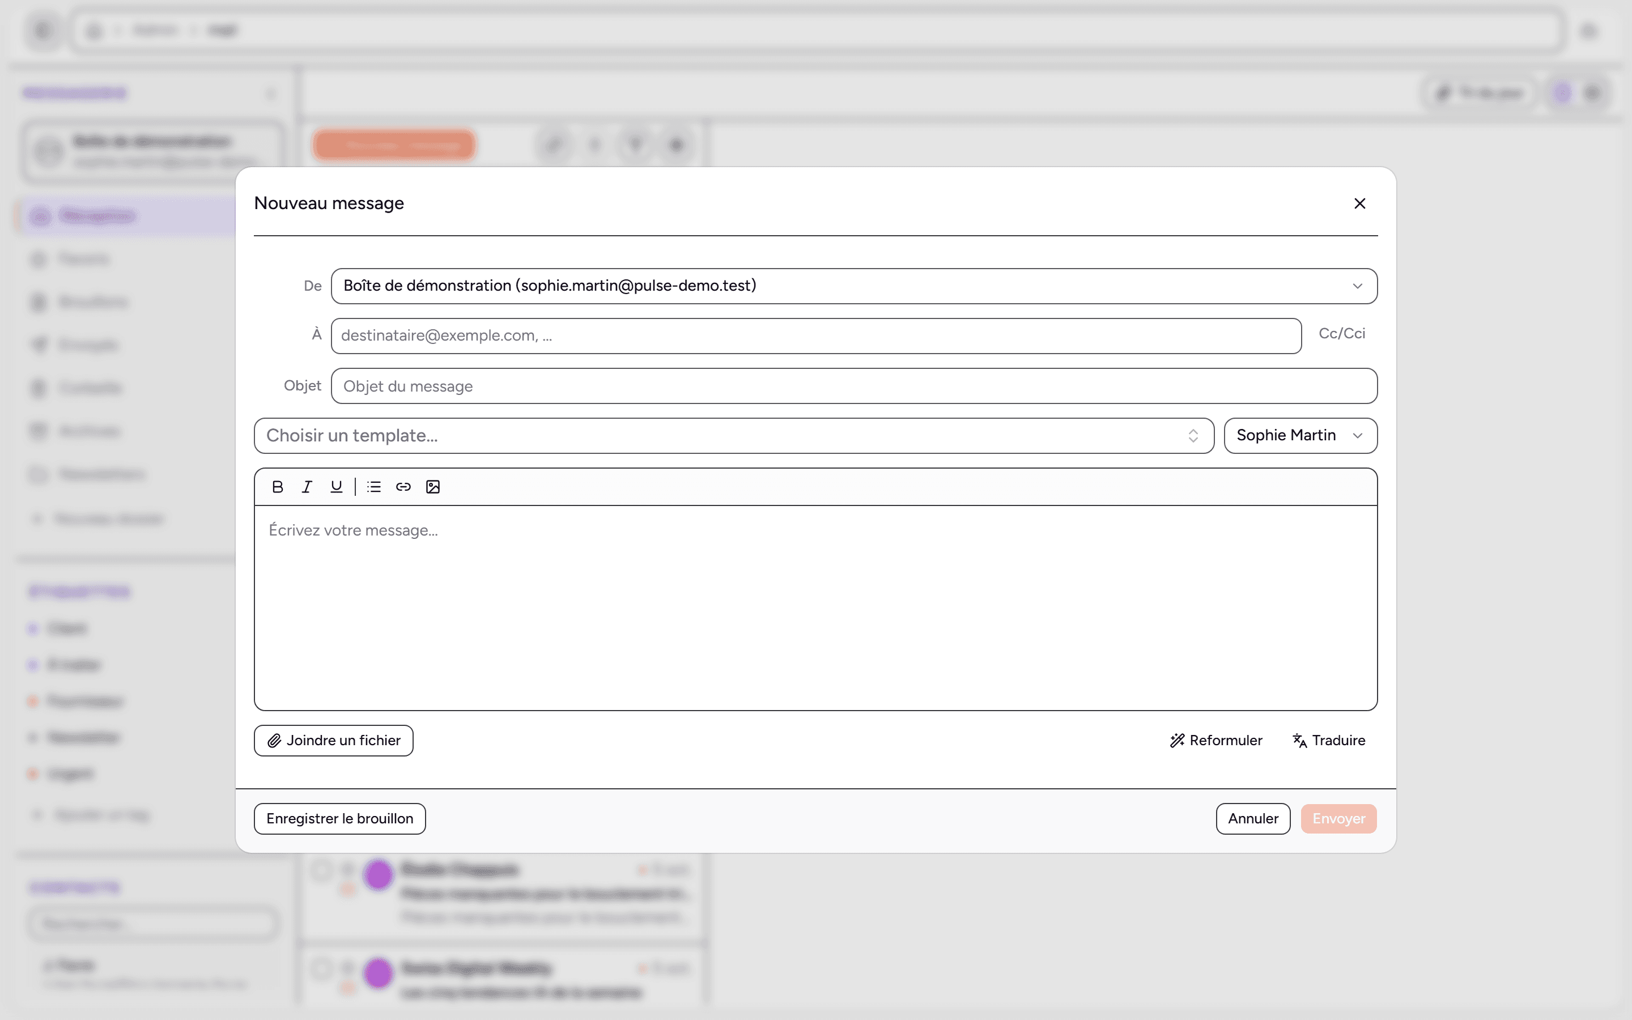Rephrase the text with Reformuler
1632x1020 pixels.
pos(1216,741)
